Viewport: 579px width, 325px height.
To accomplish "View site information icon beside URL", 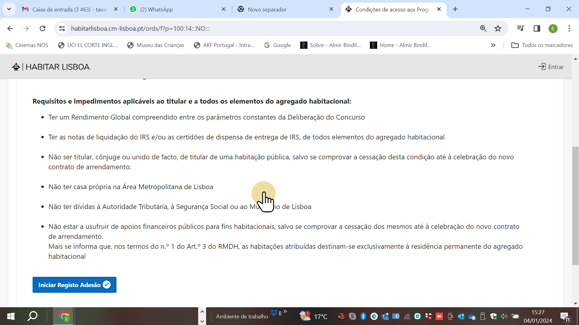I will click(62, 29).
